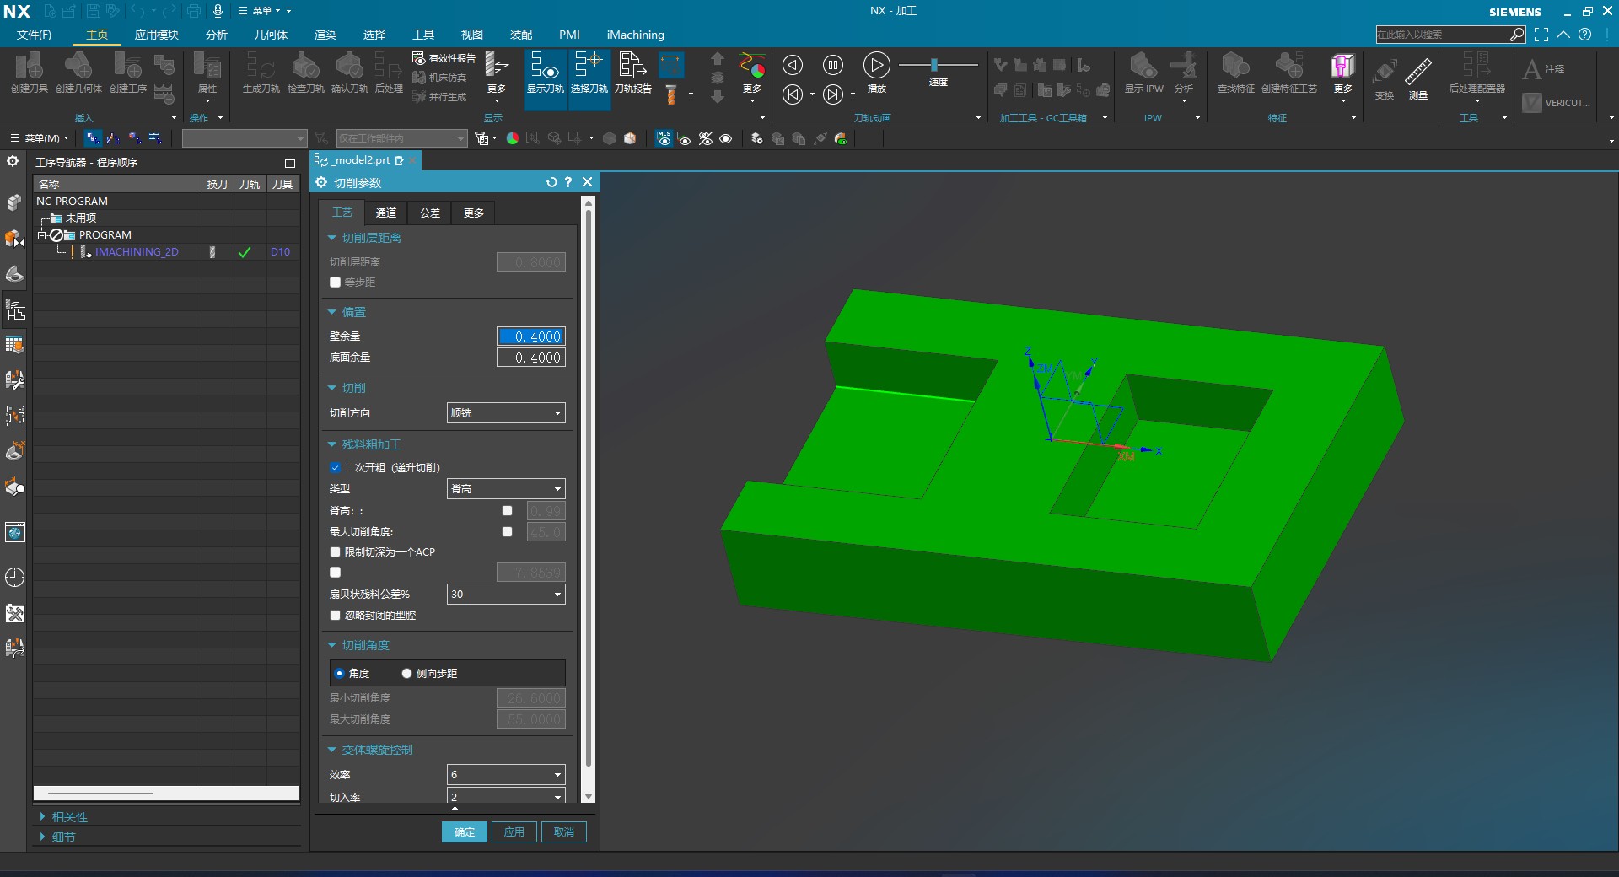
Task: Open the iMachining ribbon tab
Action: [x=635, y=35]
